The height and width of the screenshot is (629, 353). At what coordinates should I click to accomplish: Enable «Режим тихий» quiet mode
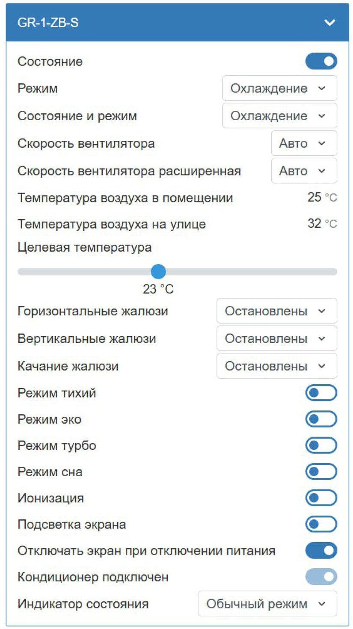tap(321, 393)
